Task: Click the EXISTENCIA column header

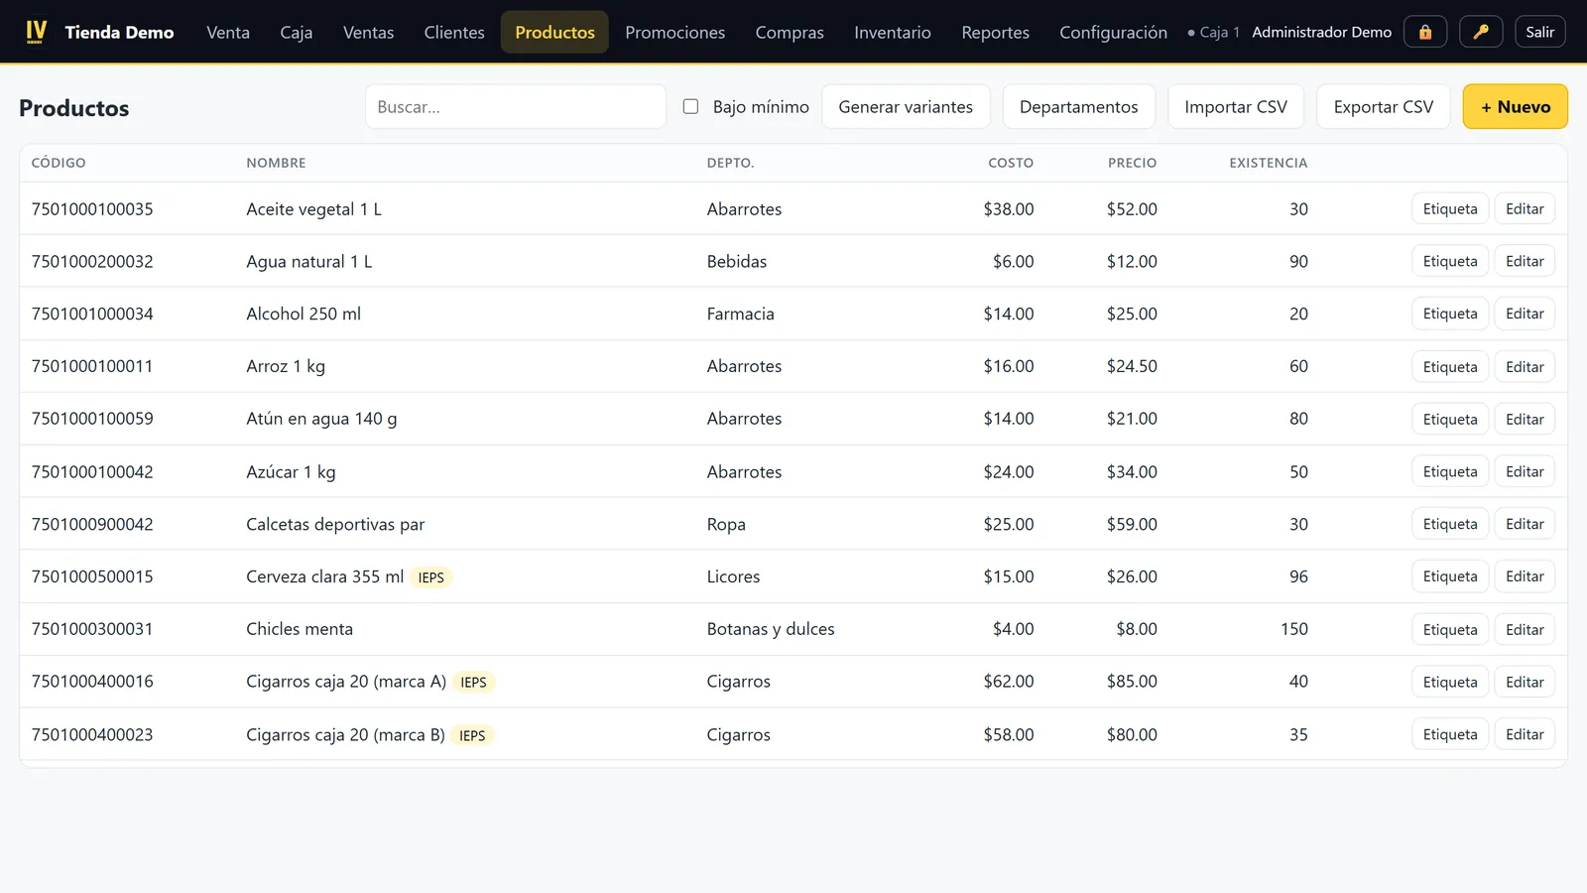Action: coord(1268,163)
